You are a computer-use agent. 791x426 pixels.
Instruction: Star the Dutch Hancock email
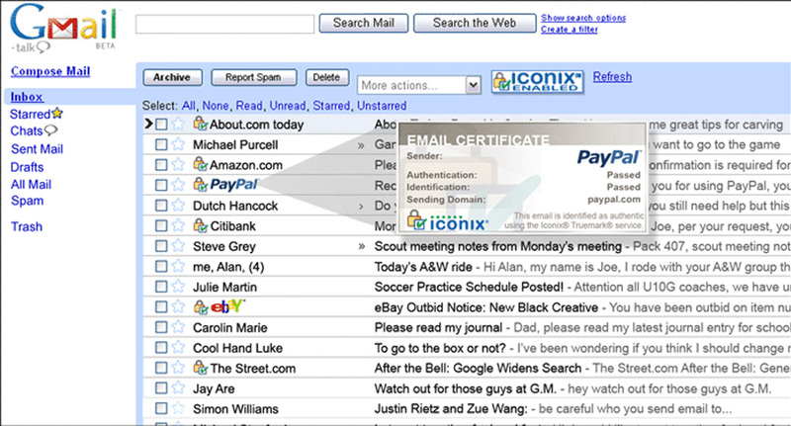click(x=178, y=206)
